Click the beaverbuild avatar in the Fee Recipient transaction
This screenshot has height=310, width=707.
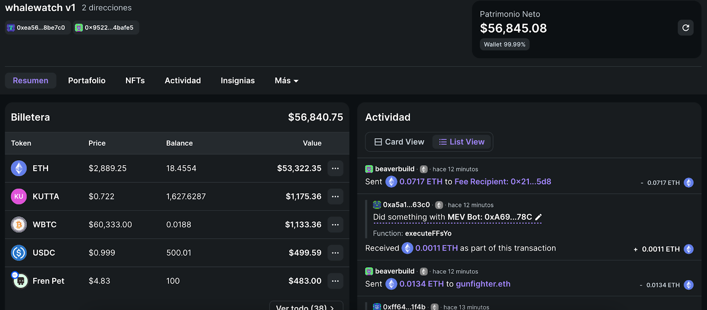pyautogui.click(x=369, y=169)
